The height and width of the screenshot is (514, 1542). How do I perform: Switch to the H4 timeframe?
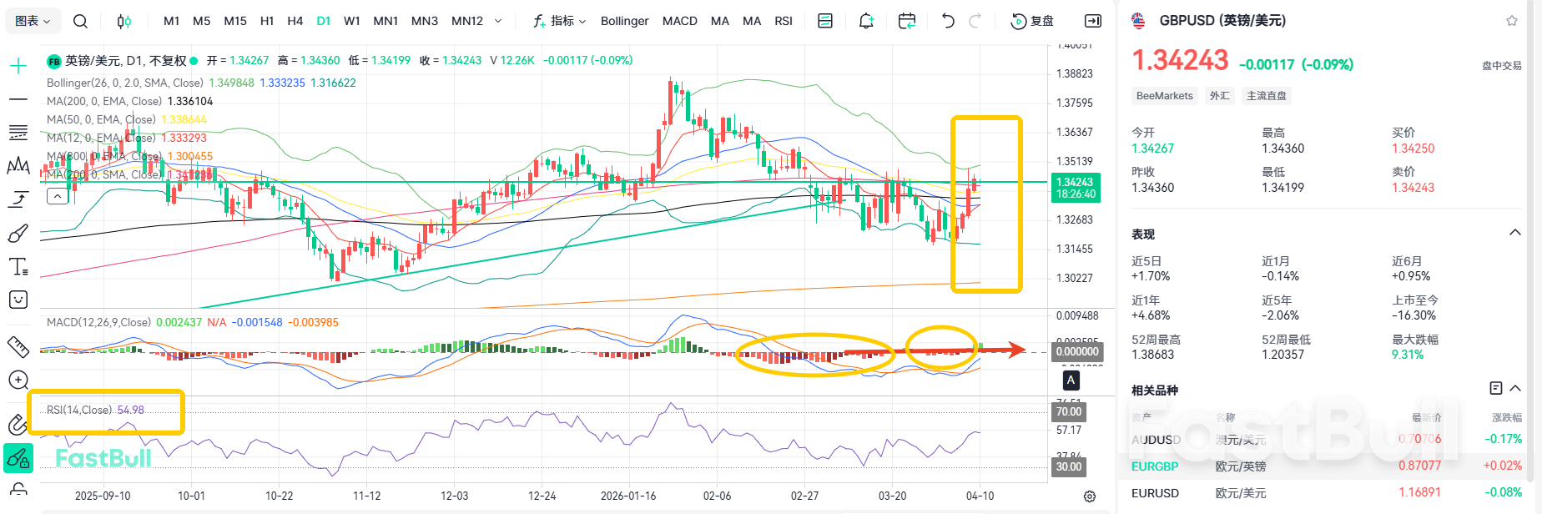coord(295,21)
